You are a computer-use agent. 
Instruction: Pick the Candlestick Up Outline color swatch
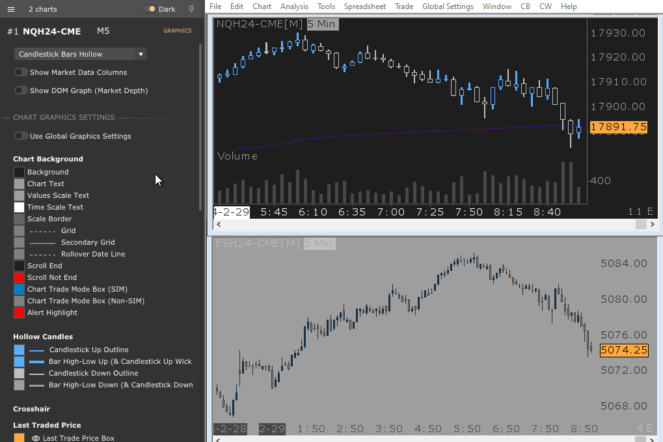[x=19, y=350]
